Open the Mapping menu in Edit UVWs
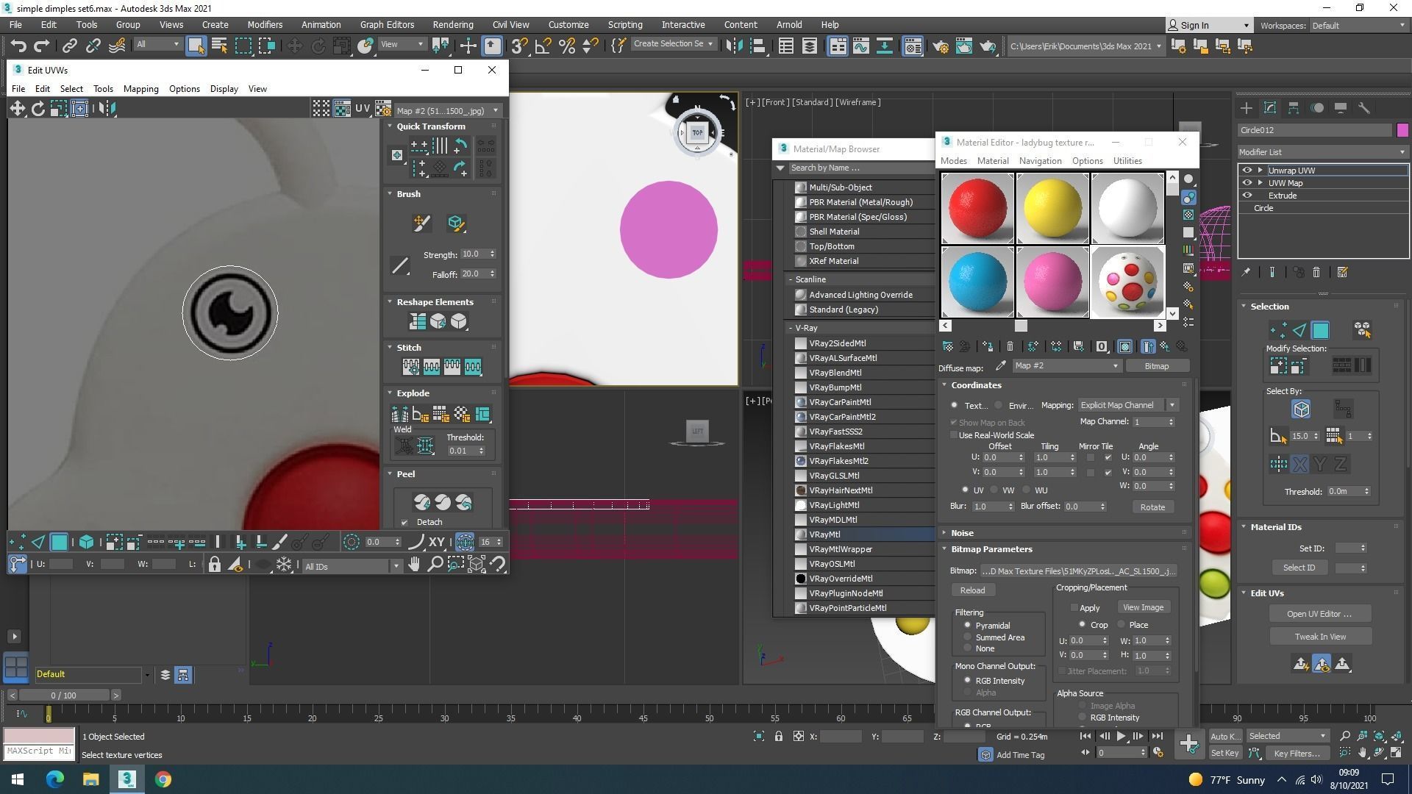 [140, 89]
